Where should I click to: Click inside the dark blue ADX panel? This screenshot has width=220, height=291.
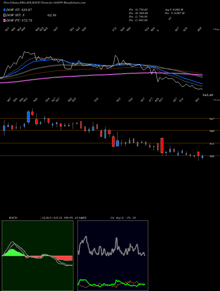coord(113,256)
